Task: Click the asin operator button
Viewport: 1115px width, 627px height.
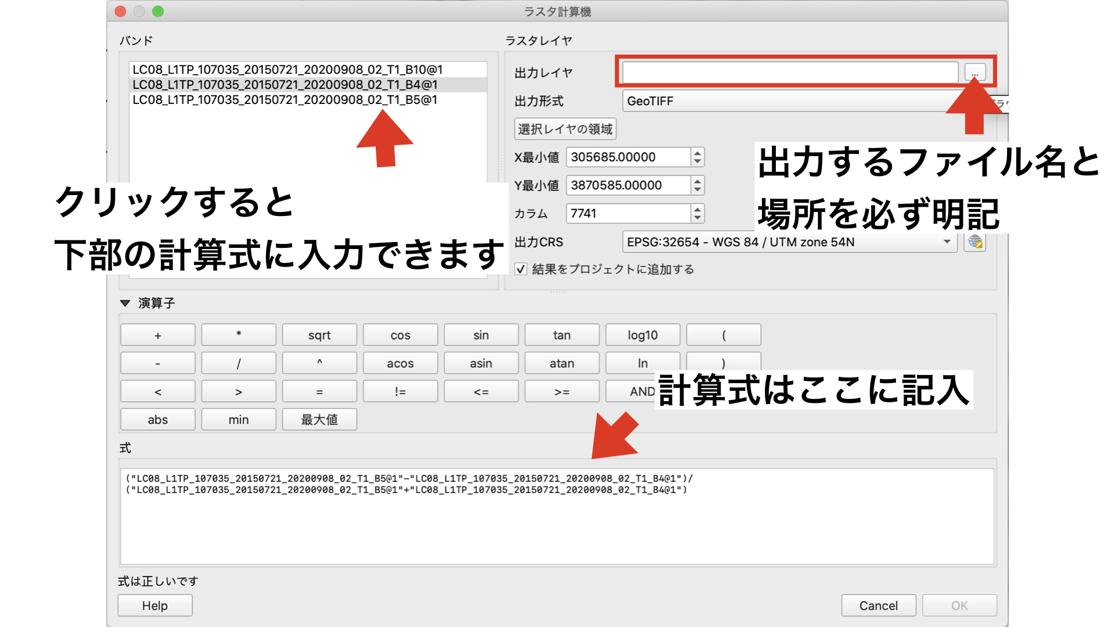Action: [x=481, y=363]
